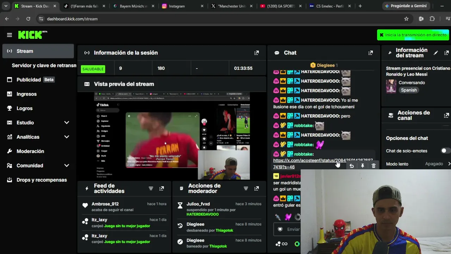The image size is (451, 254).
Task: Pop out the Información del stream panel
Action: pyautogui.click(x=446, y=53)
